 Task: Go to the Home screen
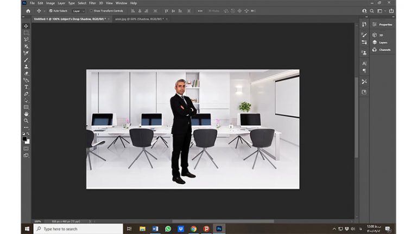point(28,11)
